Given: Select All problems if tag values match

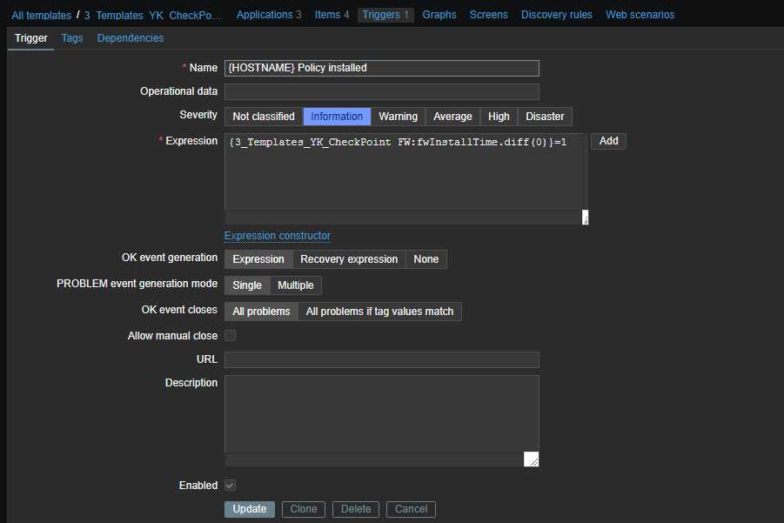Looking at the screenshot, I should pos(380,312).
